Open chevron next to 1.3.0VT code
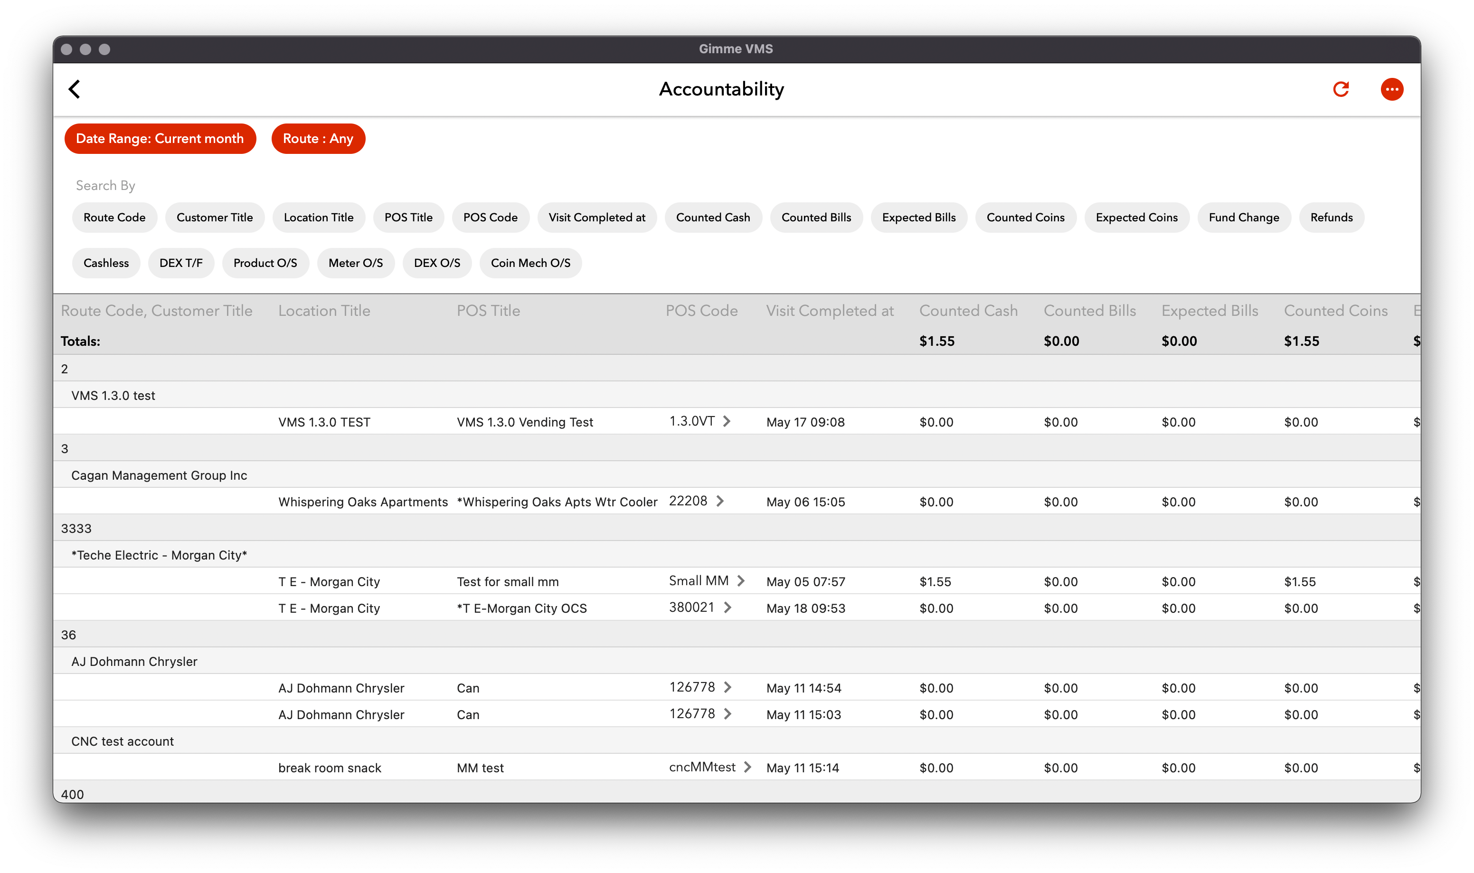The image size is (1474, 873). tap(727, 421)
